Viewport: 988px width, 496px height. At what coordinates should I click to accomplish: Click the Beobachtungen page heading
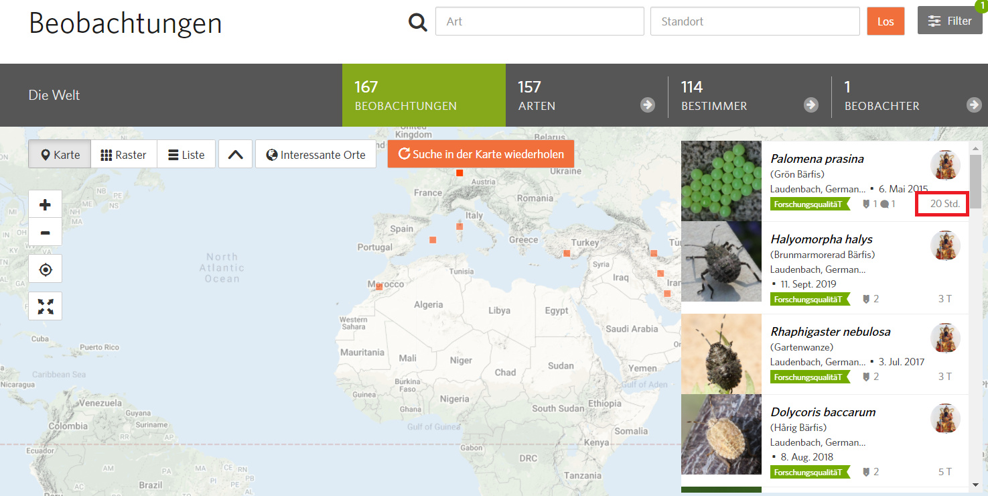tap(125, 23)
